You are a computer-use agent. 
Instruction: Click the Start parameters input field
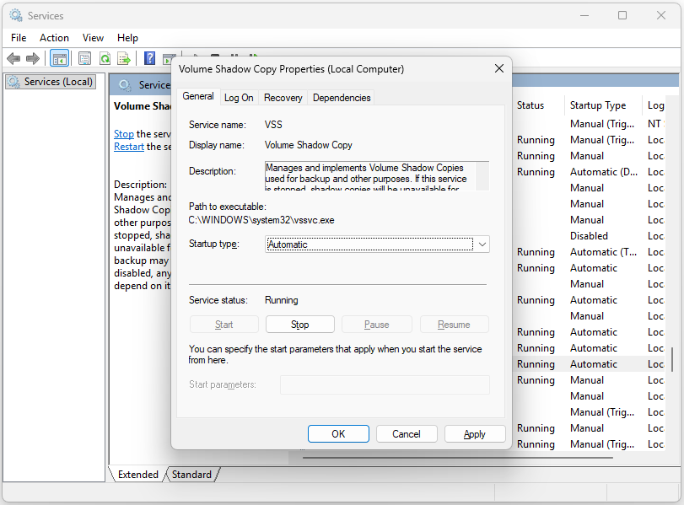pyautogui.click(x=385, y=384)
